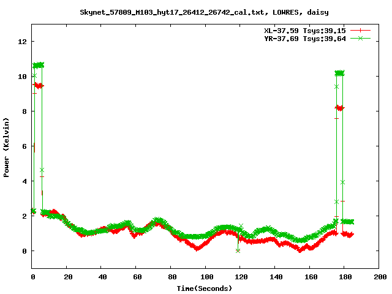Click the x-axis tick label 60
Viewport: 392px width, 294px height.
(x=137, y=277)
